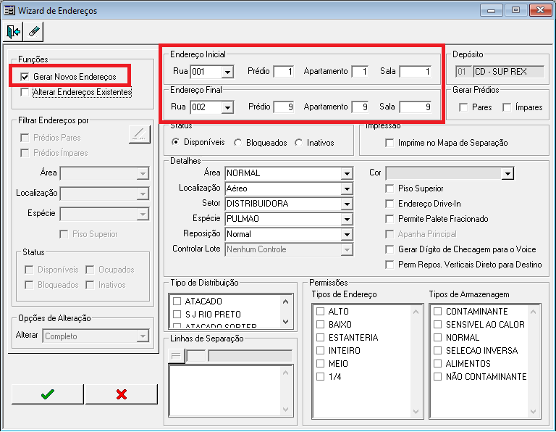Image resolution: width=556 pixels, height=432 pixels.
Task: Check SELECAO INVERSA storage type
Action: (437, 351)
